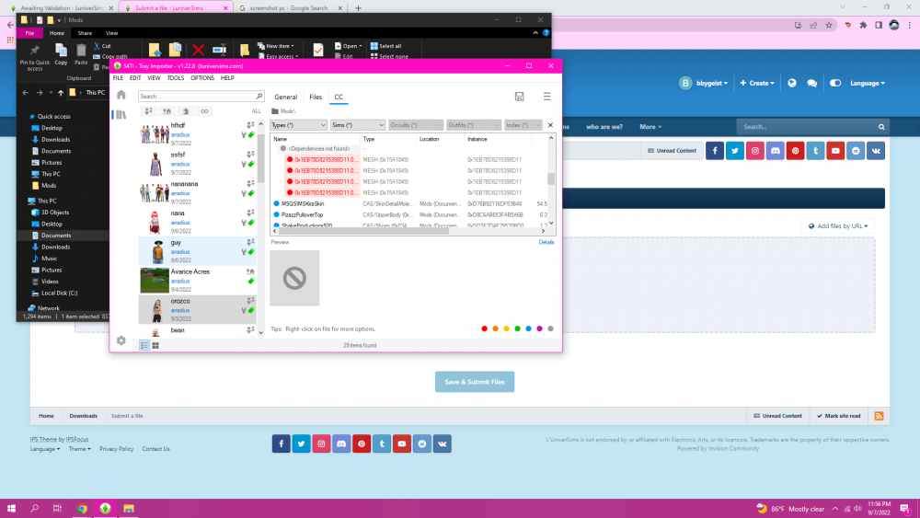Open the Details link by Preview
The height and width of the screenshot is (518, 920).
click(546, 242)
